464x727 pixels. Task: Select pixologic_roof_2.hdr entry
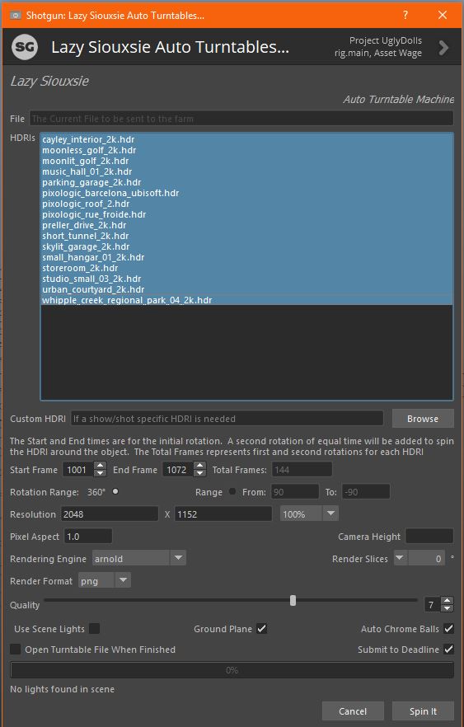(x=246, y=203)
